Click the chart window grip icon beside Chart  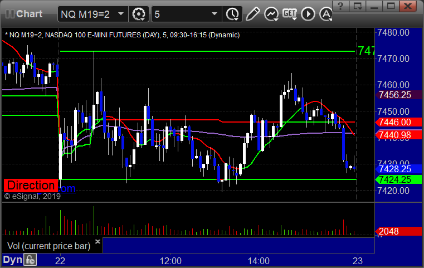(9, 14)
